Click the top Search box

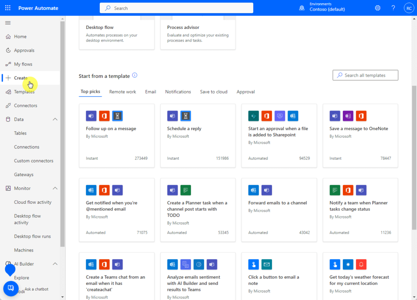(x=176, y=8)
